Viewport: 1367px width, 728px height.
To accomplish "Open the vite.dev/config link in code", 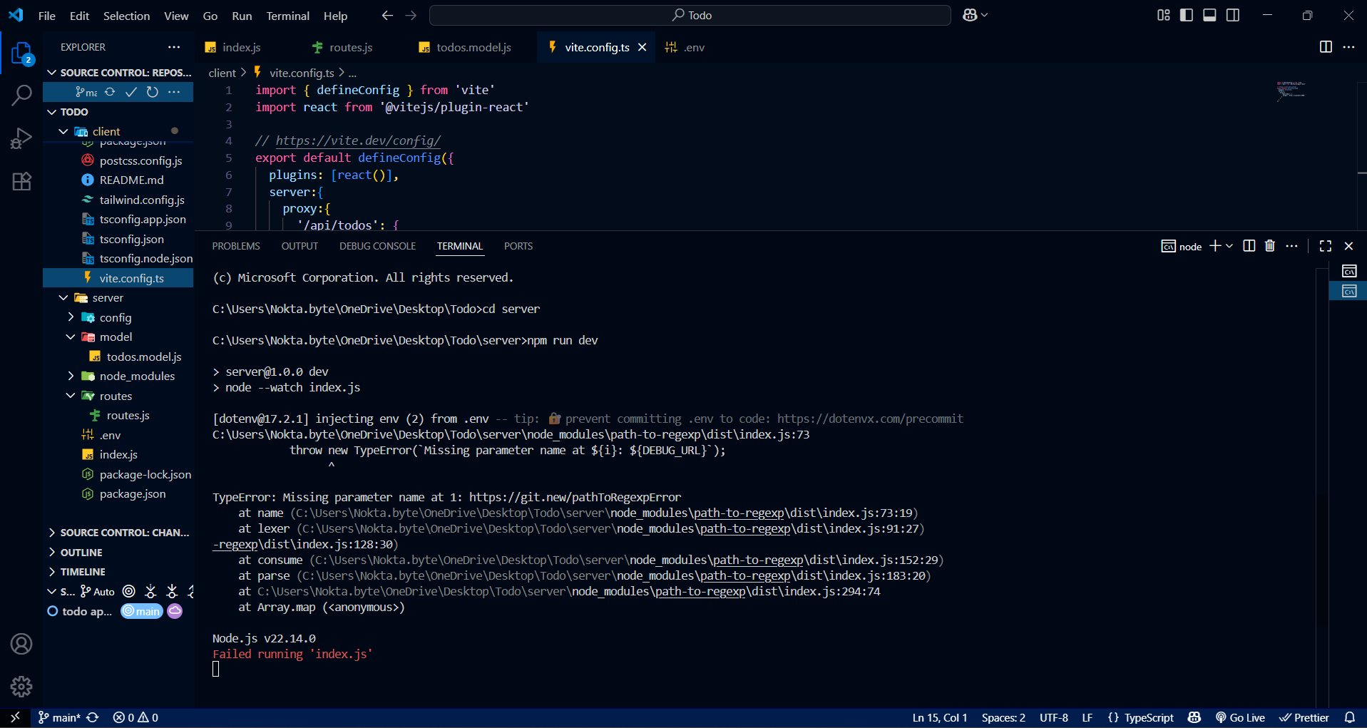I will 358,140.
